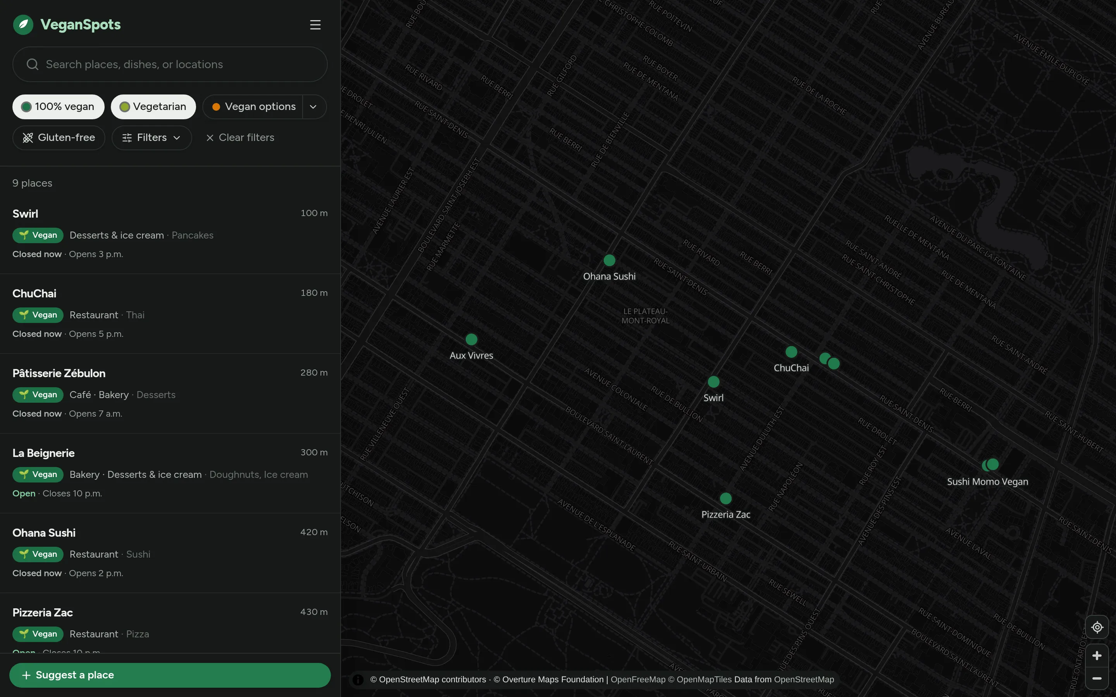Screen dimensions: 1116x697
Task: Open the ChuChai listing
Action: point(170,314)
